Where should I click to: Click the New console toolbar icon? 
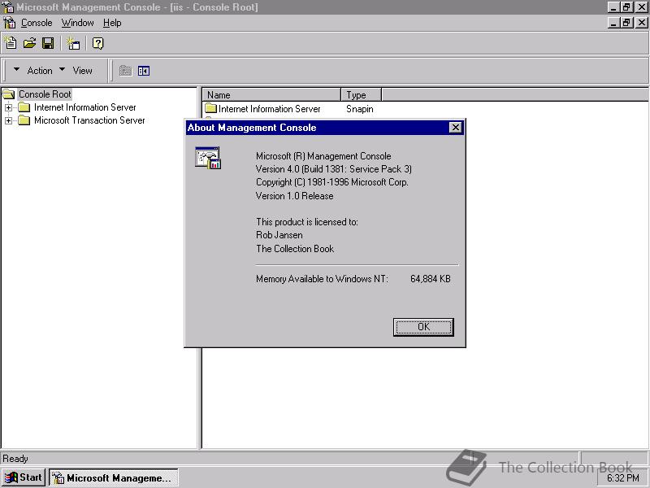point(11,43)
